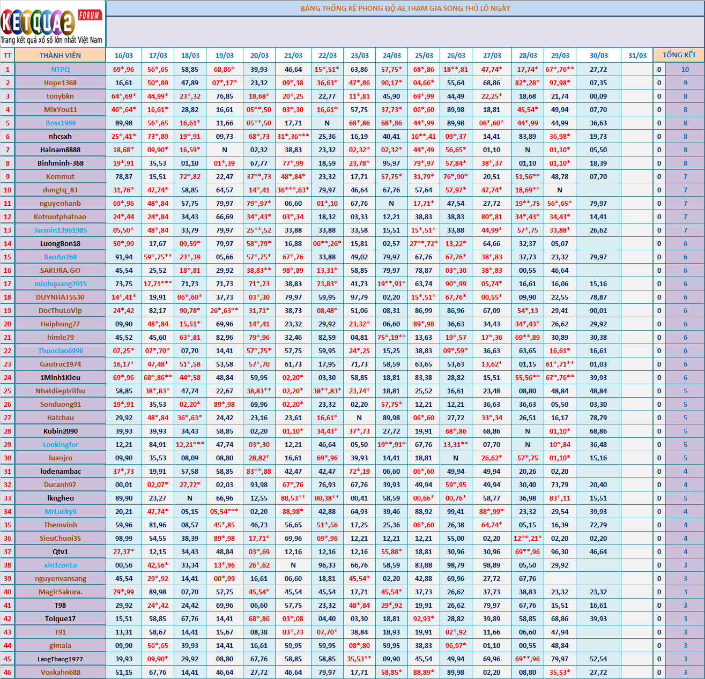The height and width of the screenshot is (679, 705).
Task: Select member Kotruotphatnao
Action: pos(61,217)
